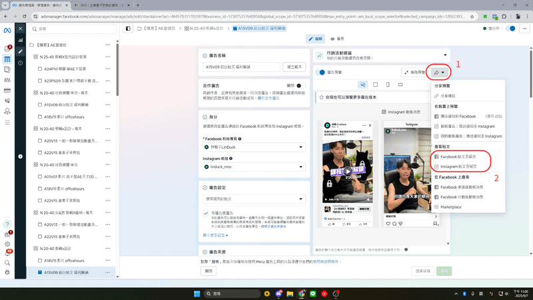This screenshot has width=533, height=300.
Task: Toggle the ad 進行中 status switch
Action: pos(511,29)
